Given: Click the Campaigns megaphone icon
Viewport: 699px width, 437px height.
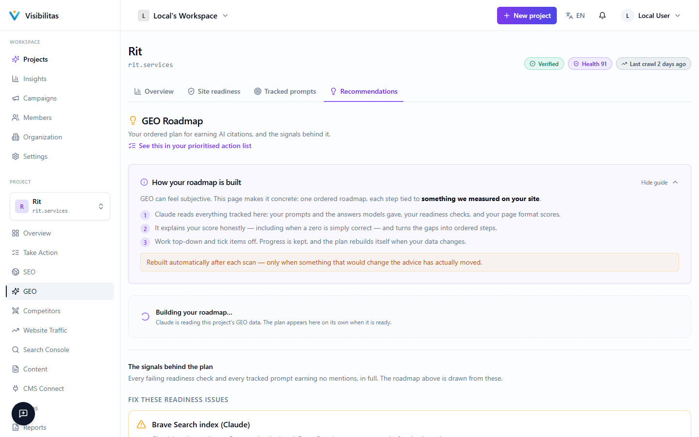Looking at the screenshot, I should click(16, 98).
